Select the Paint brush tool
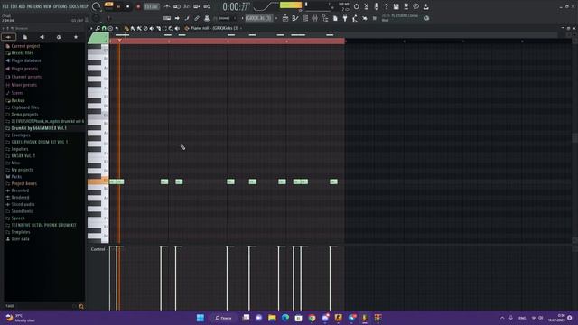Image resolution: width=578 pixels, height=325 pixels. [133, 28]
